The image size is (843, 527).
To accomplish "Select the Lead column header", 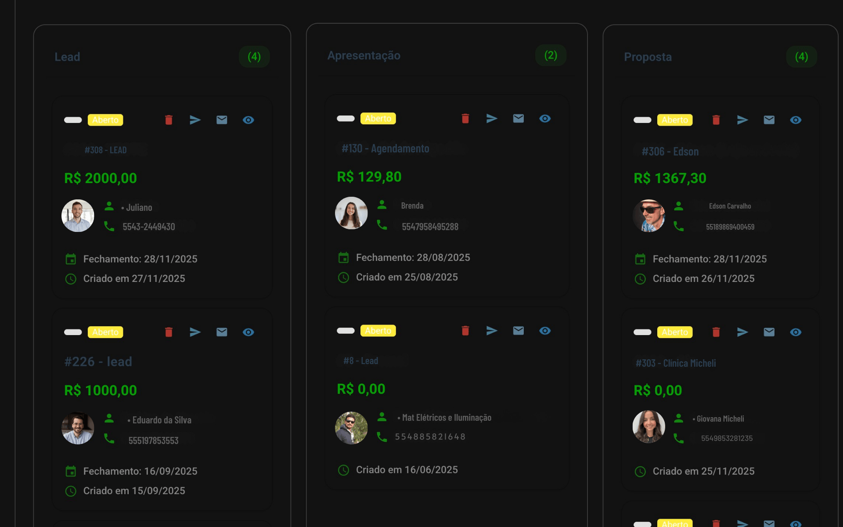I will coord(67,56).
